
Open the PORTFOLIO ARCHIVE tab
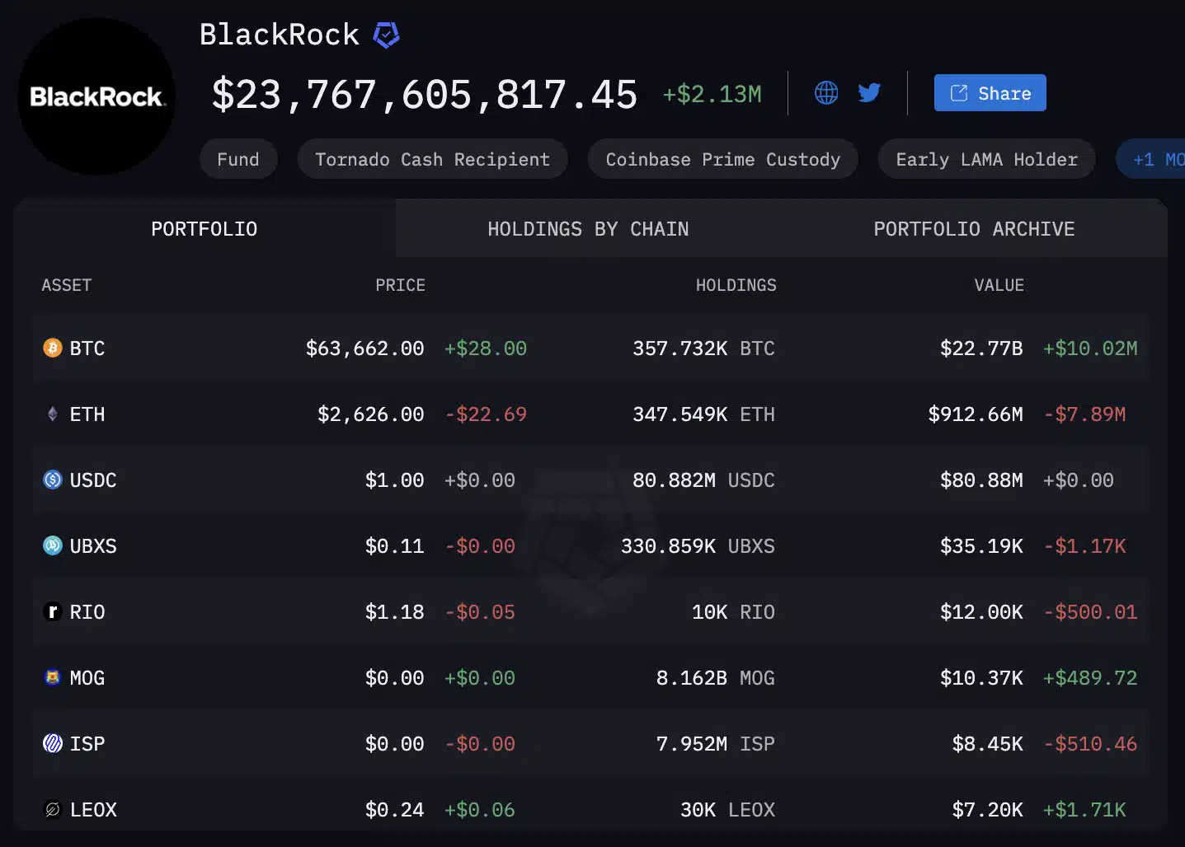[974, 228]
